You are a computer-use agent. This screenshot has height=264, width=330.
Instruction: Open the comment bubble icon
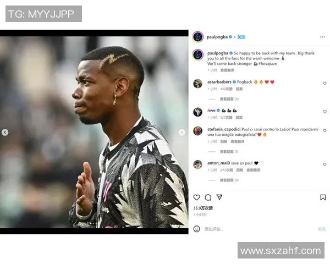click(x=208, y=197)
